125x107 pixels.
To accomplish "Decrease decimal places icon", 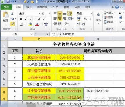I will pyautogui.click(x=83, y=24).
